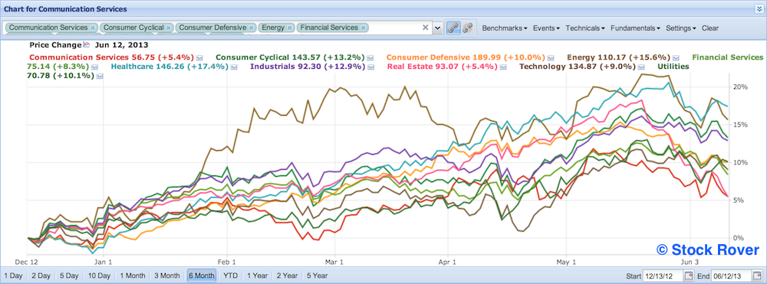Click the small icon next to Healthcare legend
Screen dimensions: 767x284
(234, 67)
